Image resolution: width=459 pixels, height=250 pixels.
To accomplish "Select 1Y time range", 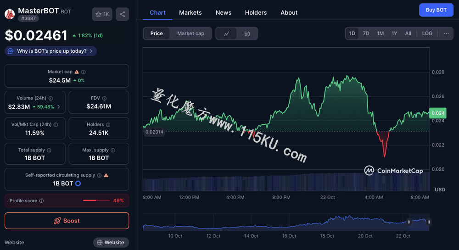I will pyautogui.click(x=394, y=33).
